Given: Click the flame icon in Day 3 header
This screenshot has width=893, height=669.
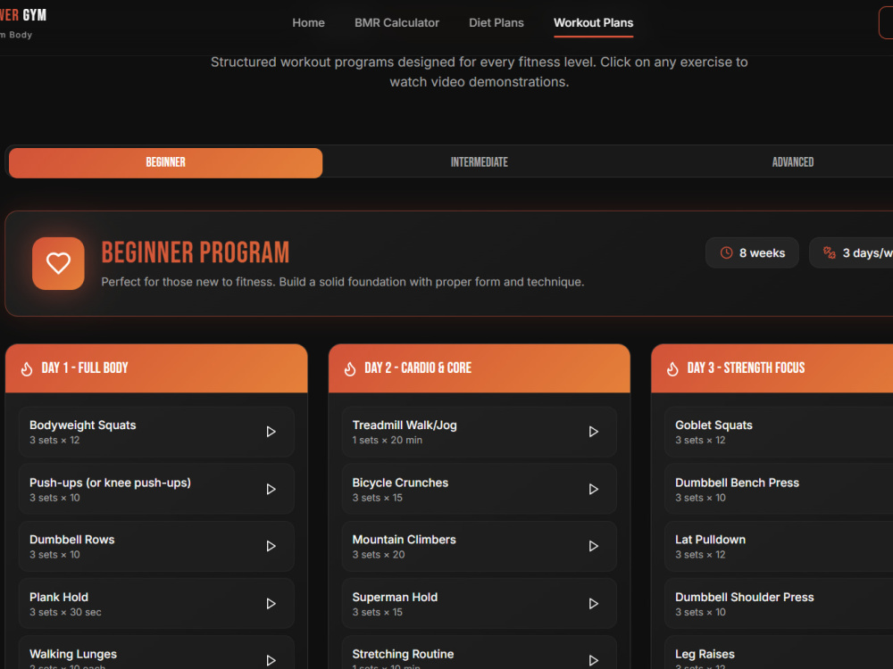Looking at the screenshot, I should click(672, 368).
